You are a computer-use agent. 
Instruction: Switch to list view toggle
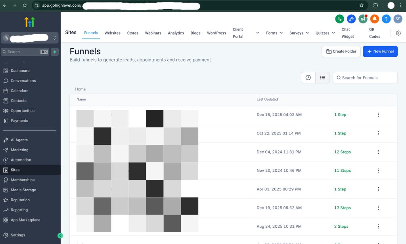[322, 78]
